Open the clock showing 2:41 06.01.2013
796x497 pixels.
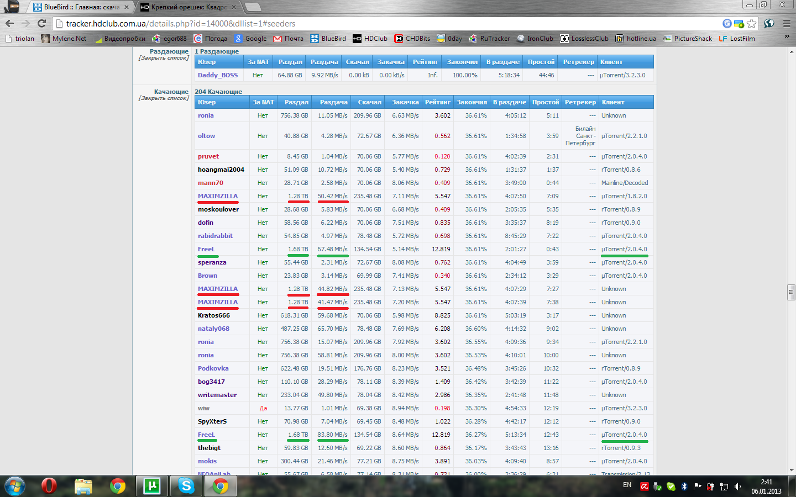coord(766,487)
